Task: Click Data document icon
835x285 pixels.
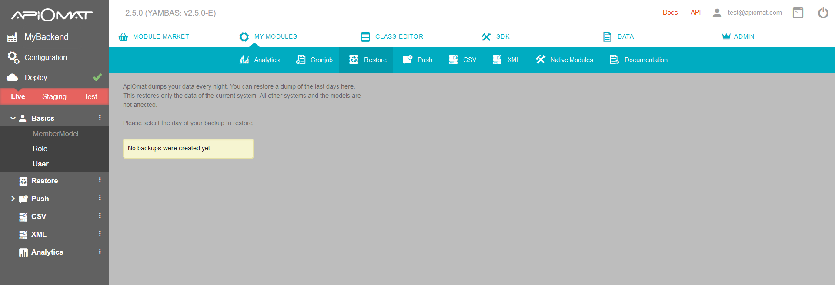Action: (x=607, y=37)
